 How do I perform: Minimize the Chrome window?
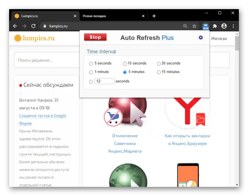coord(207,13)
